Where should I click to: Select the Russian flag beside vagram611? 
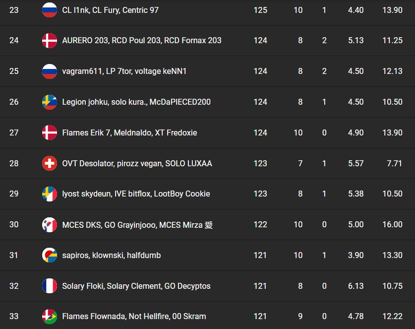(50, 71)
